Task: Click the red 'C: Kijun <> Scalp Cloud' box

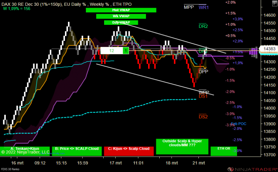Action: pos(129,151)
